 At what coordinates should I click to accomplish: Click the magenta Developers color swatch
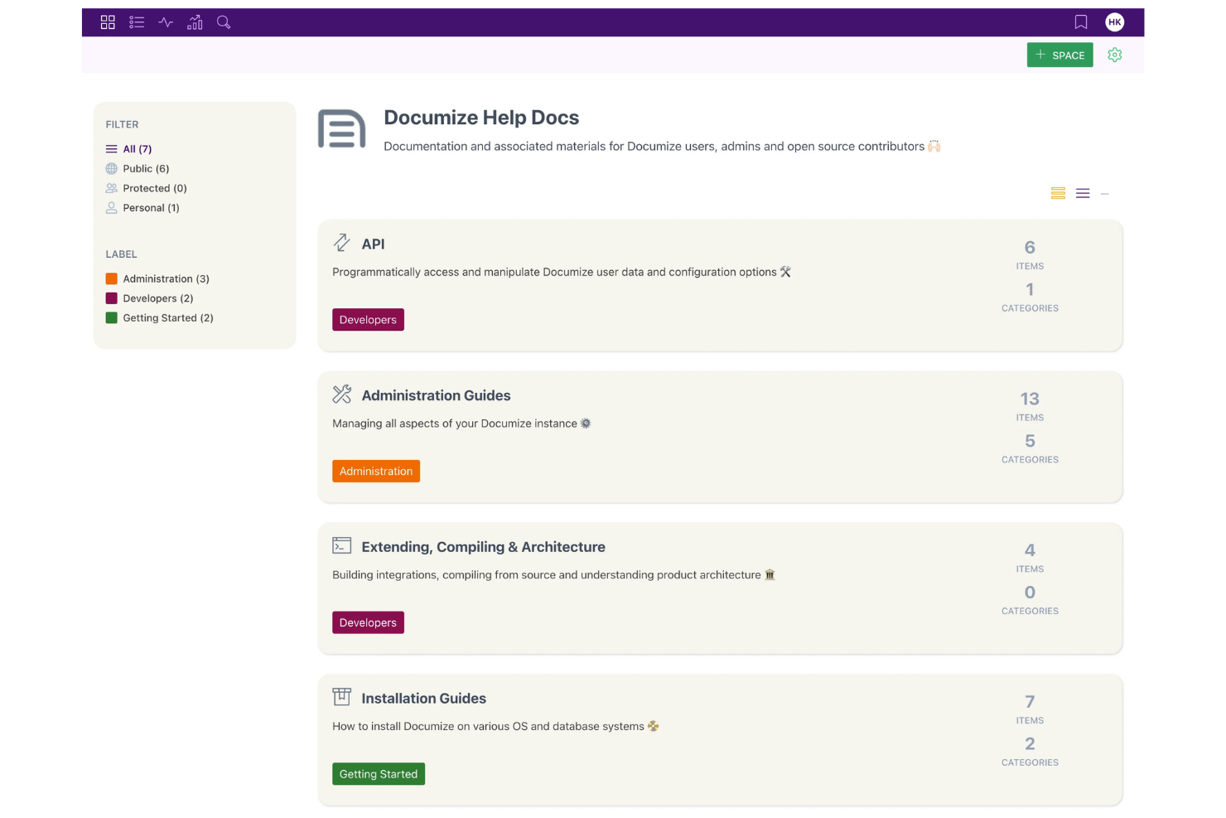(x=111, y=298)
